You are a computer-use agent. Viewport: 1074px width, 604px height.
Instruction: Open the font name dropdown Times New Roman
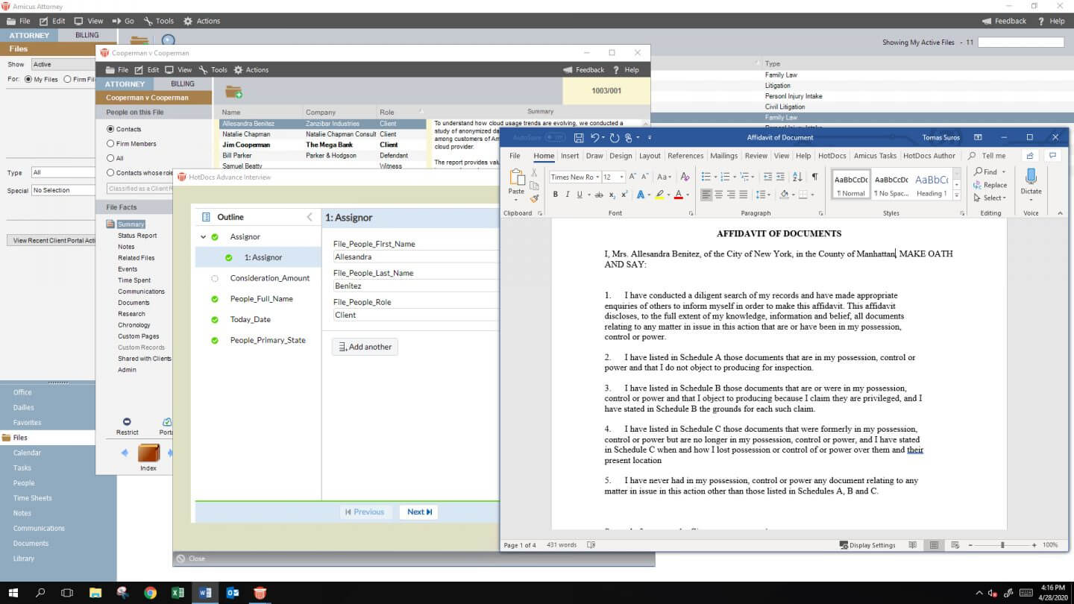coord(597,177)
